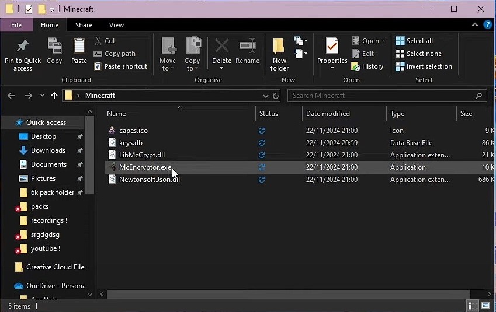Open the recent locations dropdown
Viewport: 496px width, 312px height.
point(42,96)
